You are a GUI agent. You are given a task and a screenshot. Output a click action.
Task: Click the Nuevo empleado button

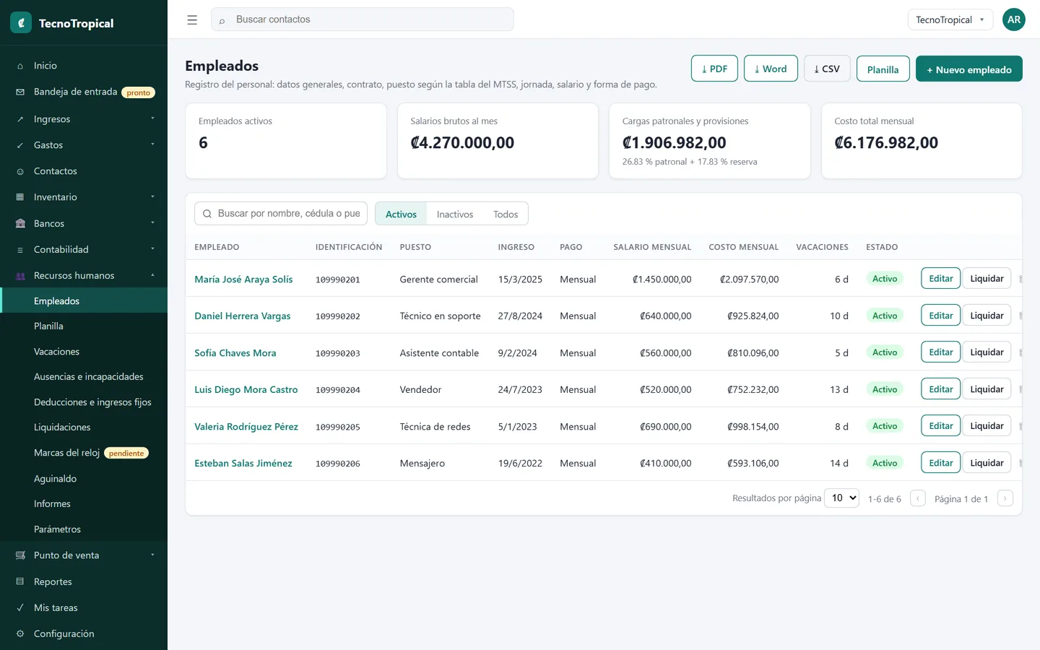pyautogui.click(x=968, y=69)
